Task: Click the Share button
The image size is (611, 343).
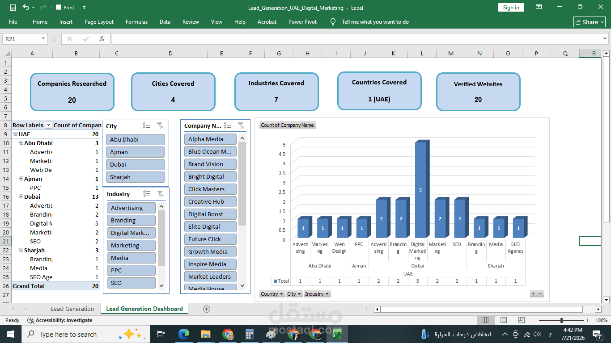Action: coord(590,22)
